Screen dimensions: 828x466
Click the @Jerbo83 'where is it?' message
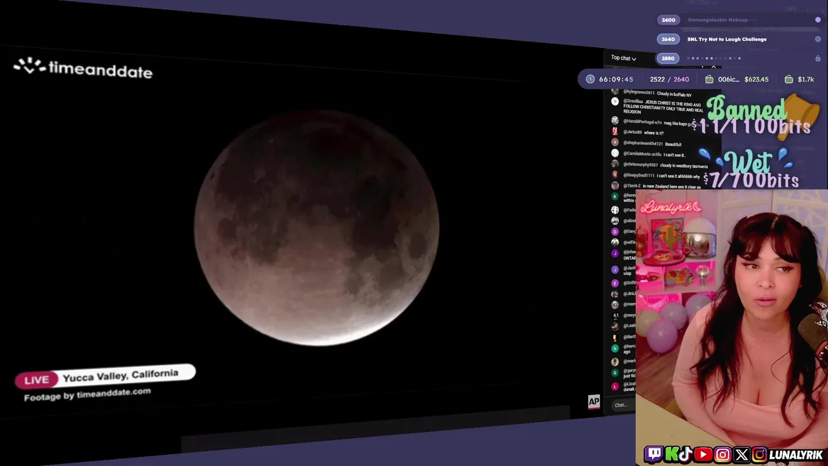point(644,133)
